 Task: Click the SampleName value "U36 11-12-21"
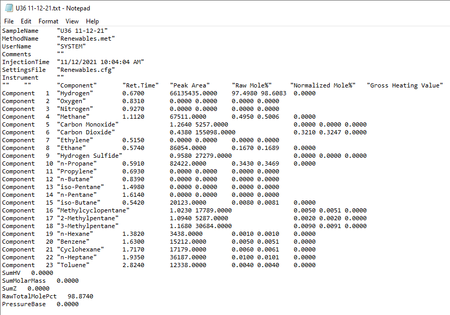click(x=82, y=31)
